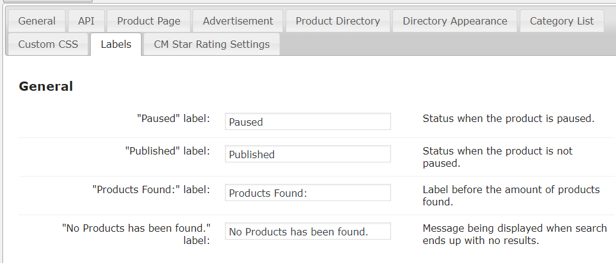The image size is (616, 263).
Task: Click "Status when the product is paused" description
Action: coord(509,118)
